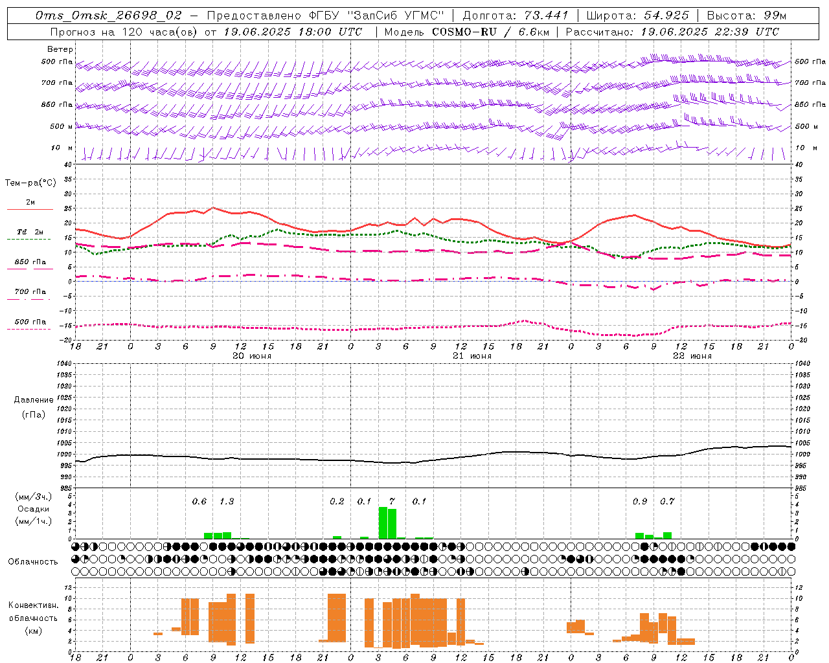Click the Широта: 54.925 value
829x663 pixels.
coord(638,15)
